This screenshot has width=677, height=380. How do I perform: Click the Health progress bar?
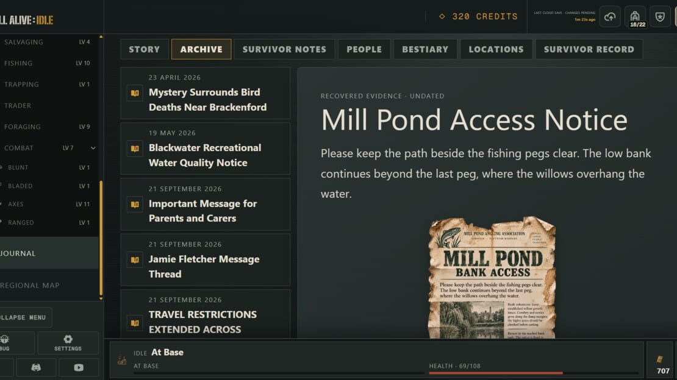[x=533, y=373]
